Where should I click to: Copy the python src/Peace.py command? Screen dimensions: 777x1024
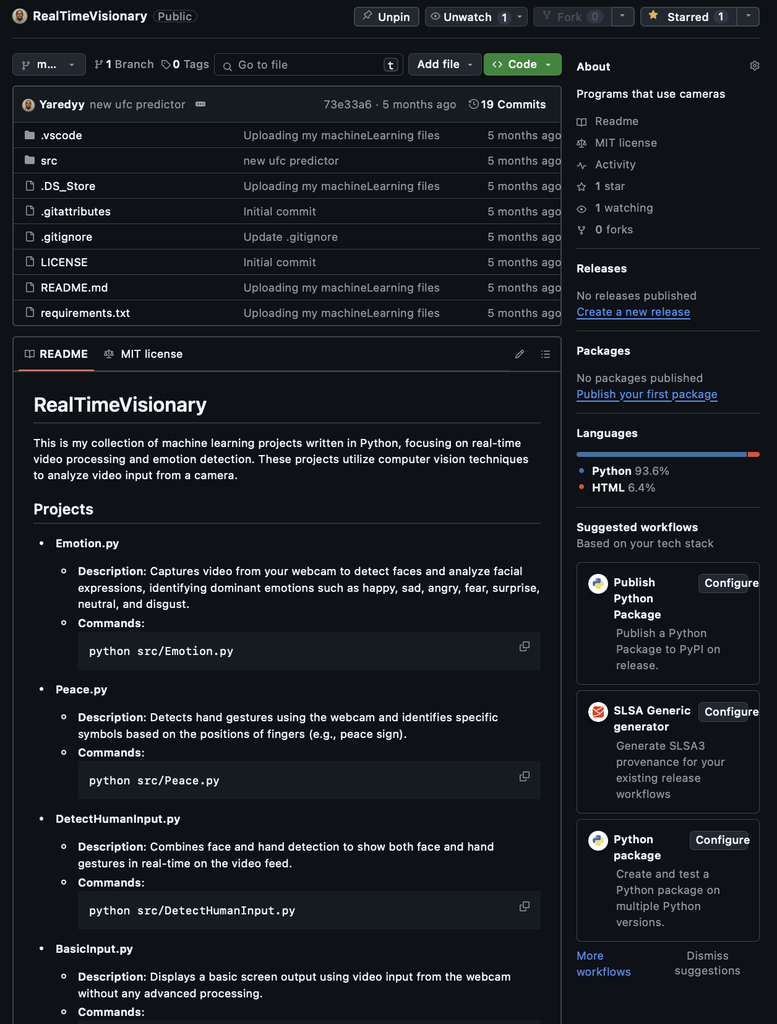(x=524, y=776)
